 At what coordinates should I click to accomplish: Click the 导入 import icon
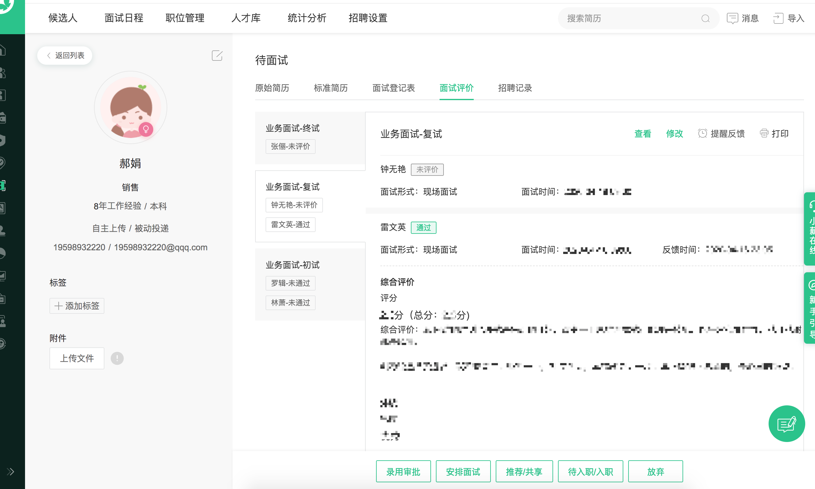click(x=778, y=18)
